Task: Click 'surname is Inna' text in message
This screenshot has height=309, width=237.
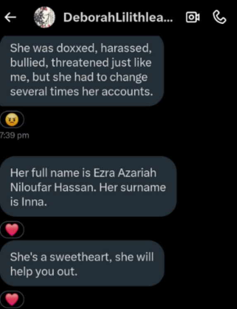Action: tap(88, 195)
